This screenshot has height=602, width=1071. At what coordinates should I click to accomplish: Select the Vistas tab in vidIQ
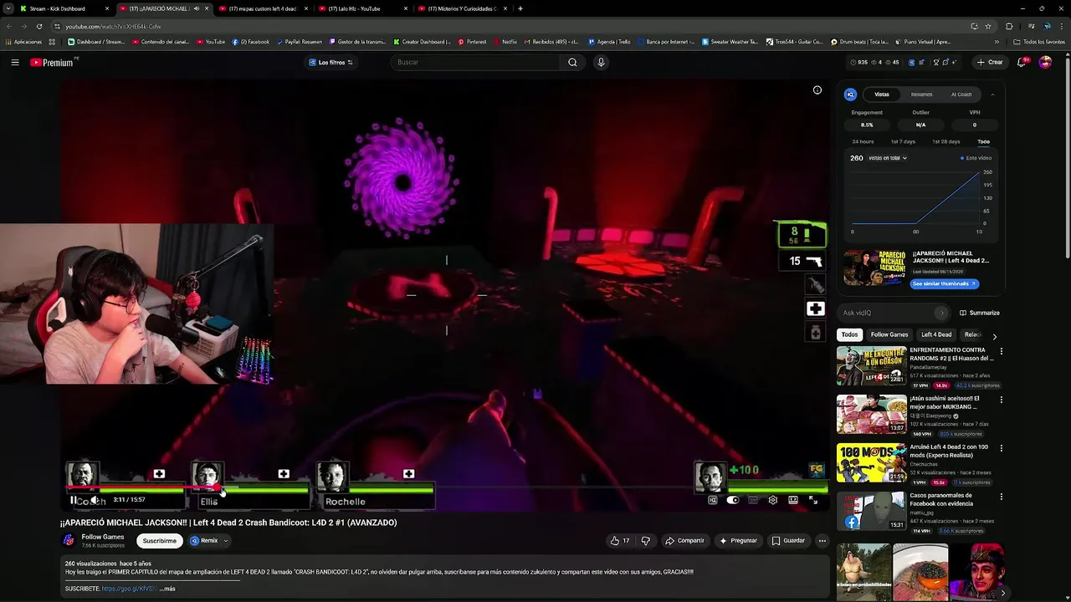click(882, 94)
